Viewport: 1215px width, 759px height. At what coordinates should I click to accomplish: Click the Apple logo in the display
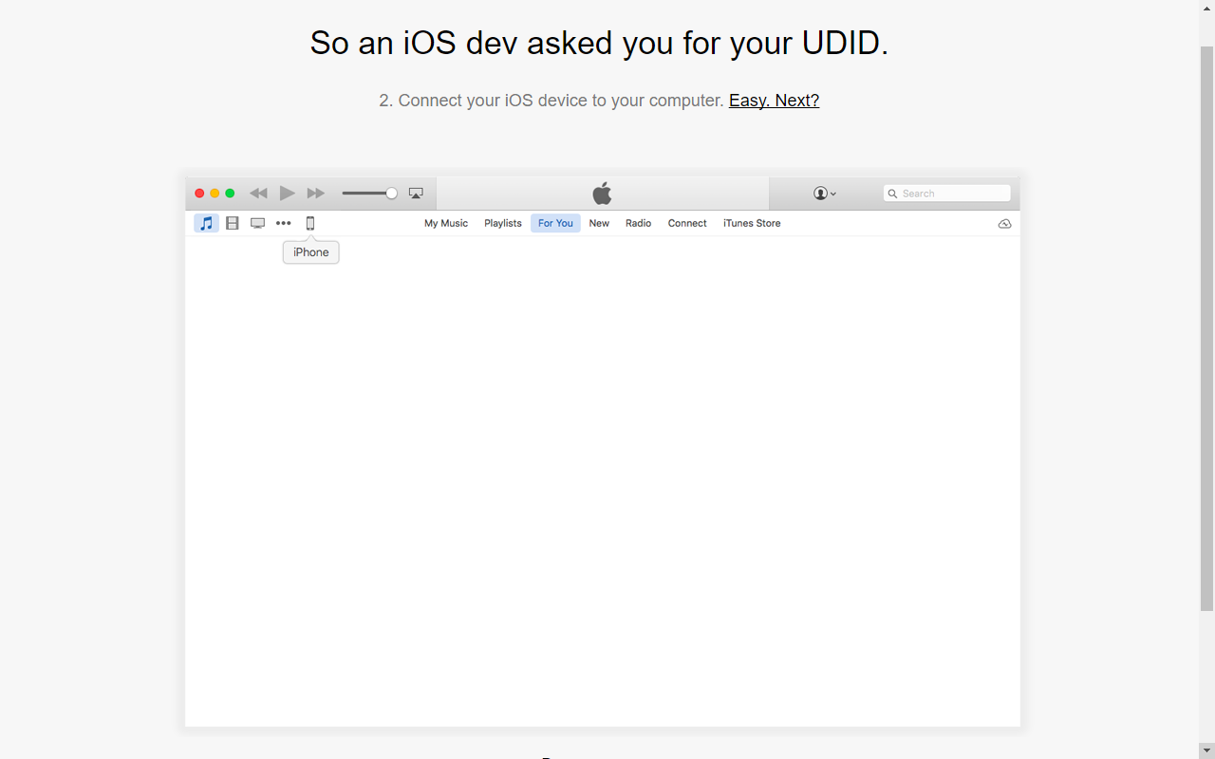point(602,194)
